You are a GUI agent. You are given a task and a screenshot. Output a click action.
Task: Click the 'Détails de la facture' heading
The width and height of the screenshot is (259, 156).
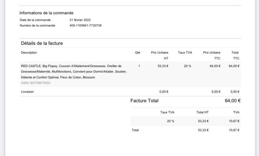42,43
